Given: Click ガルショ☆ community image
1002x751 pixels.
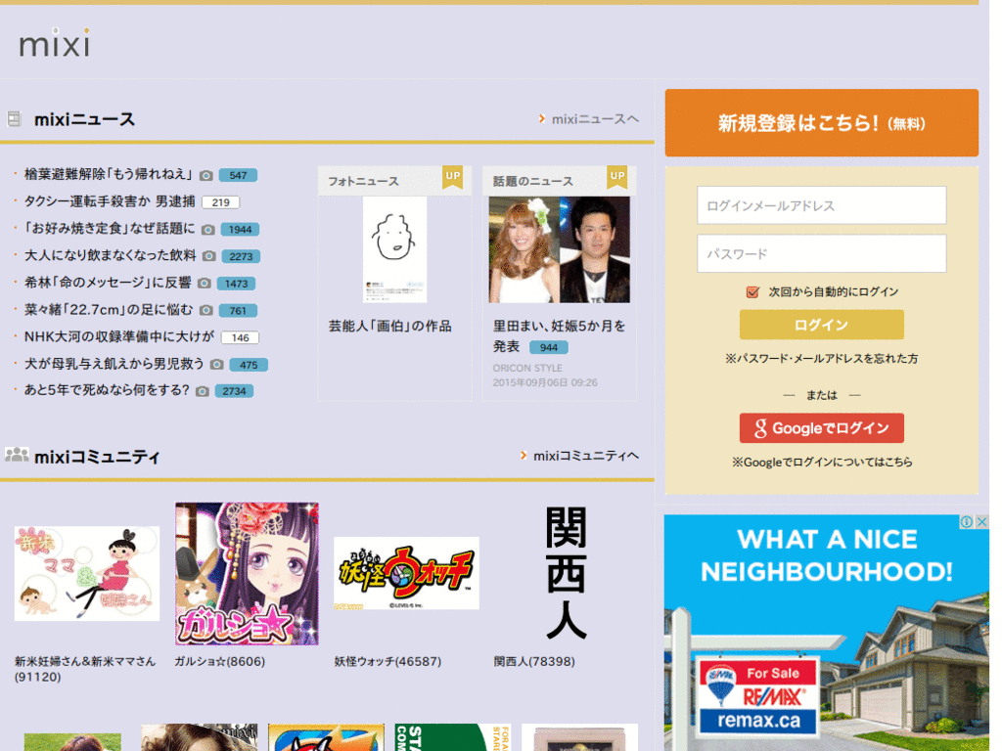Looking at the screenshot, I should [x=248, y=573].
